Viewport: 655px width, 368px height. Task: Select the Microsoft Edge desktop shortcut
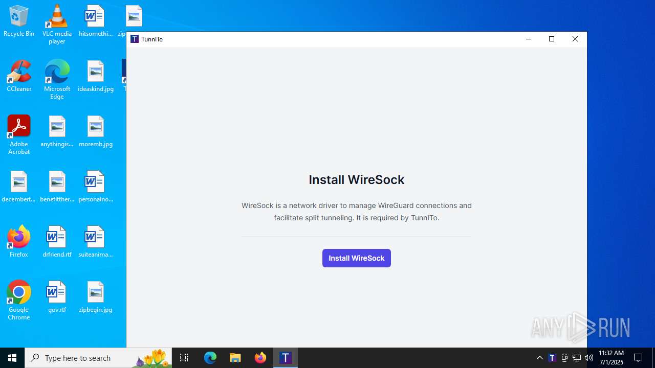tap(57, 80)
